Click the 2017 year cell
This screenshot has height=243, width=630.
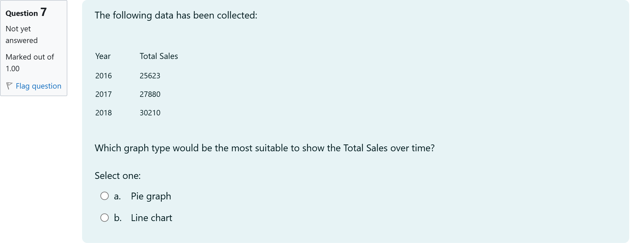click(103, 94)
